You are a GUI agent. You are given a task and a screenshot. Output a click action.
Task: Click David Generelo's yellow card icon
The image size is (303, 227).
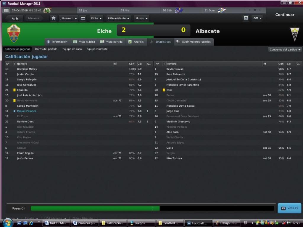[14, 100]
